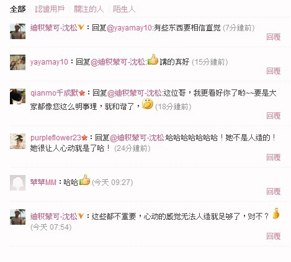
Task: Show comments from 陌生人 tab
Action: pyautogui.click(x=124, y=9)
